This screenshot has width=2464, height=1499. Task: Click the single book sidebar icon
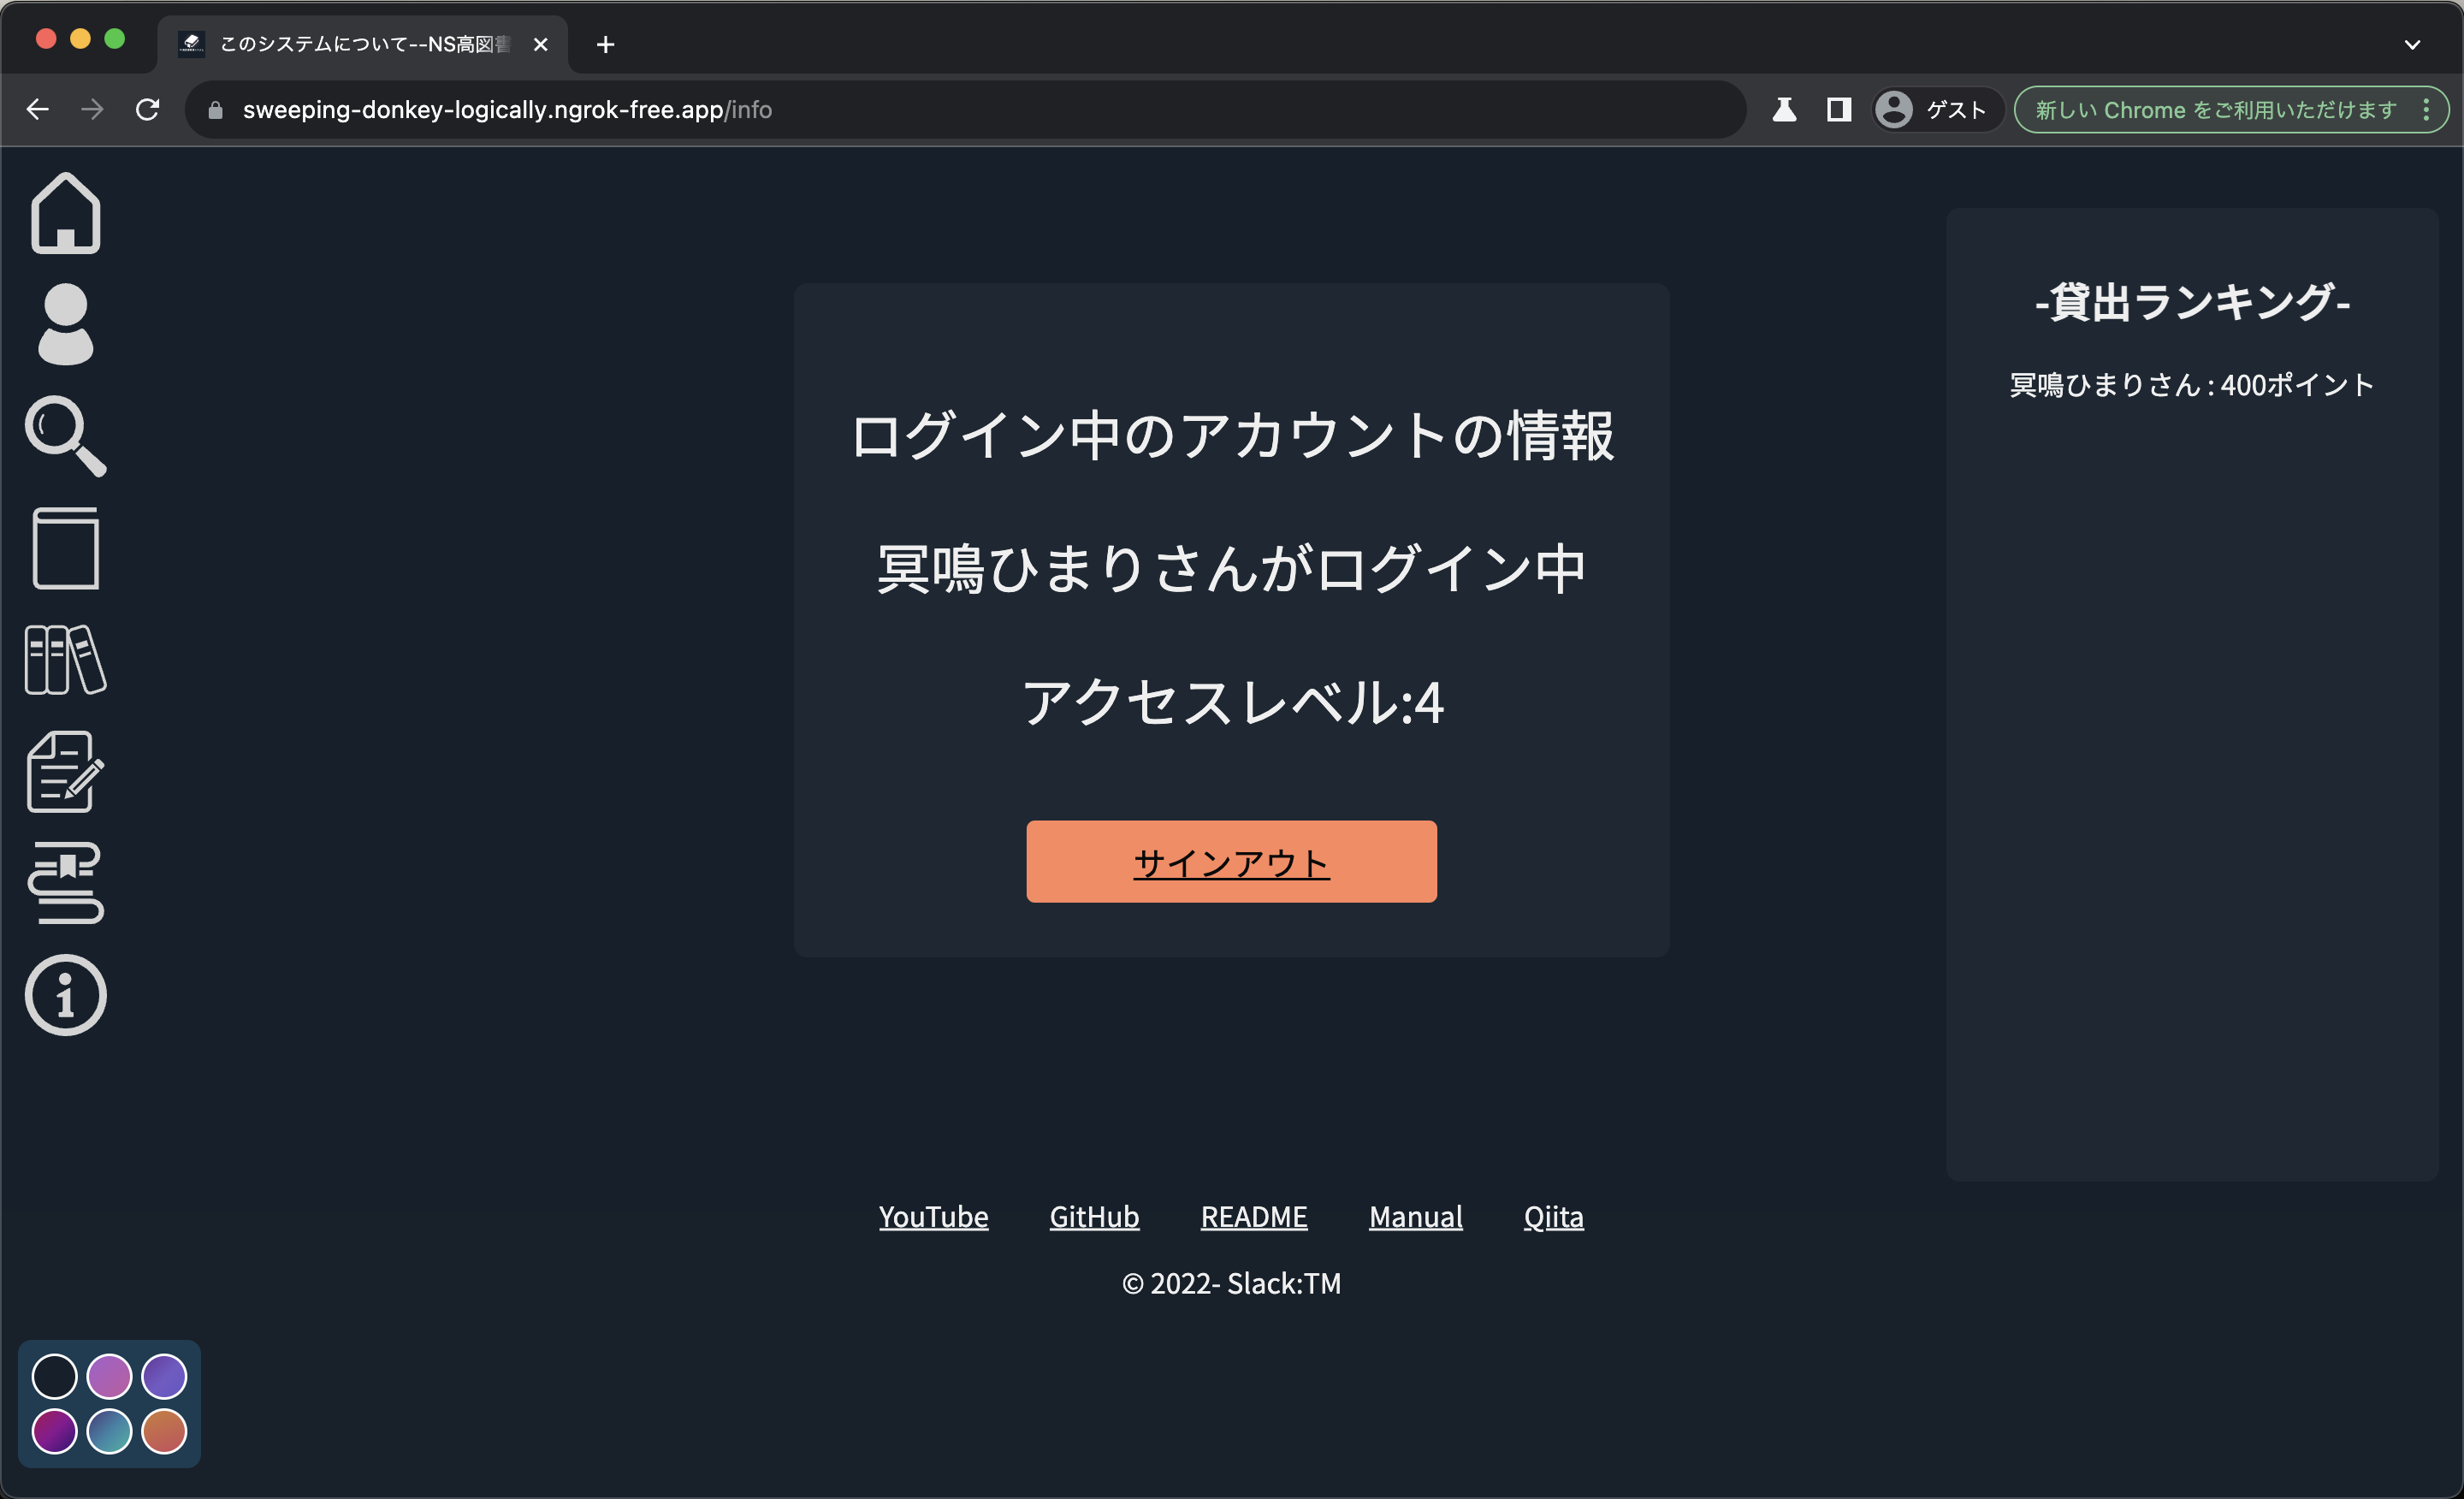65,548
